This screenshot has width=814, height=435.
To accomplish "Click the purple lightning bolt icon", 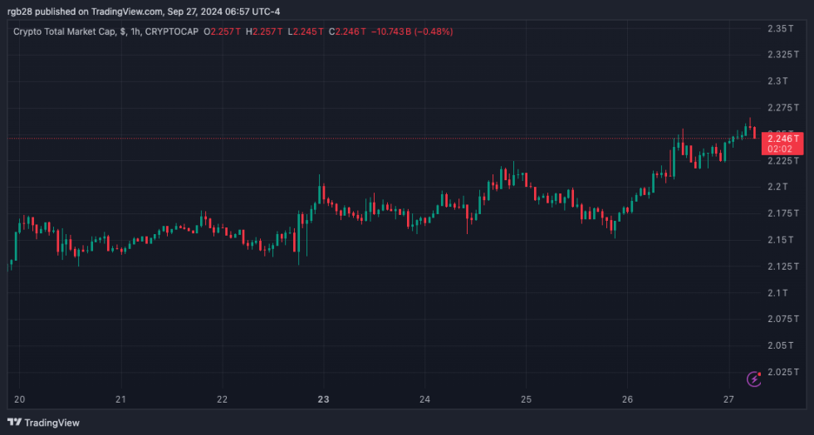I will coord(754,379).
